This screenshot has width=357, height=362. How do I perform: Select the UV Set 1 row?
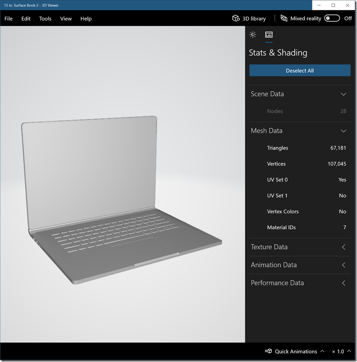300,196
